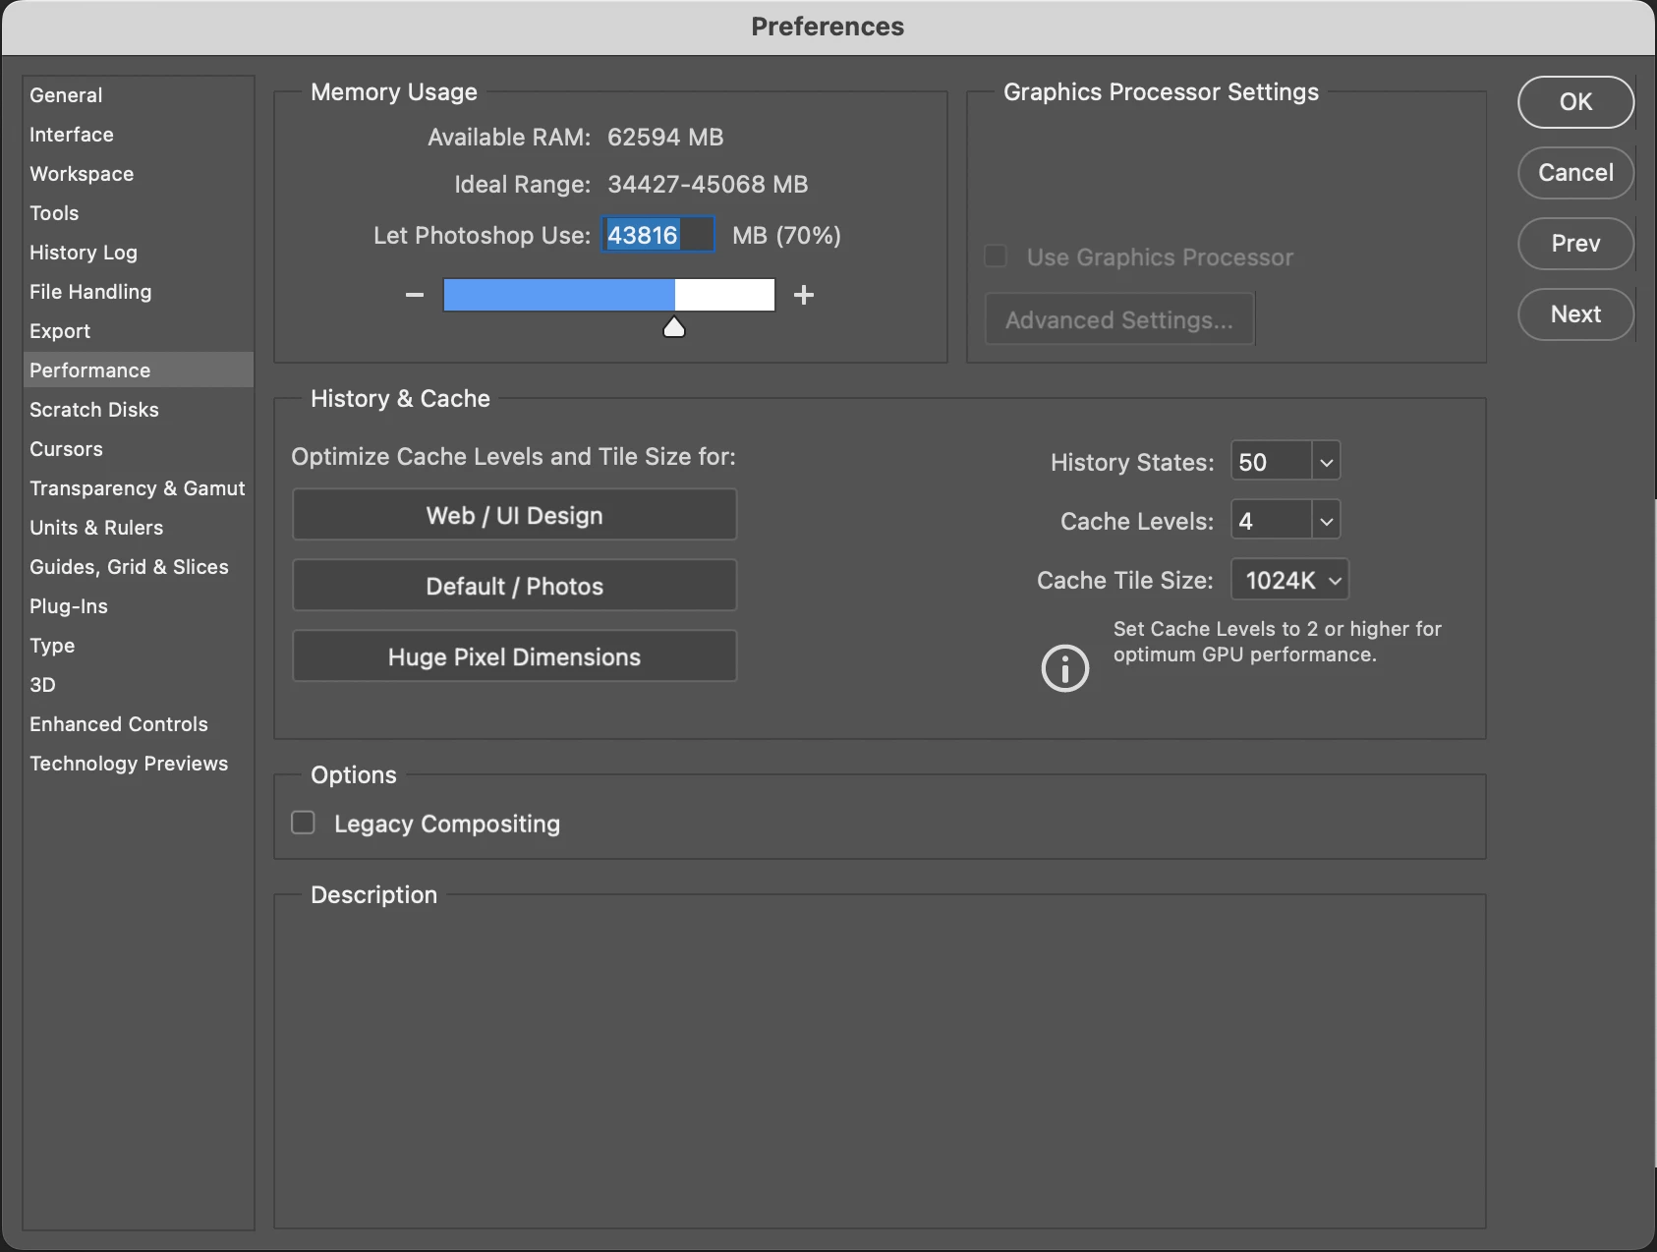This screenshot has width=1657, height=1252.
Task: Click the Cache Levels value field
Action: pos(1271,521)
